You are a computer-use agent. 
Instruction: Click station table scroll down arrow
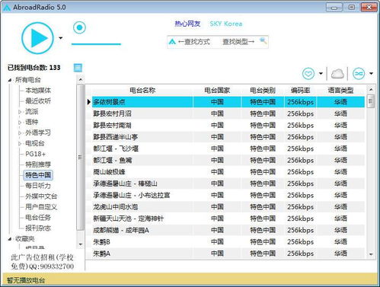371,254
